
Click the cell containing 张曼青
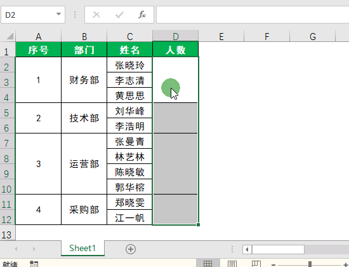click(x=129, y=141)
